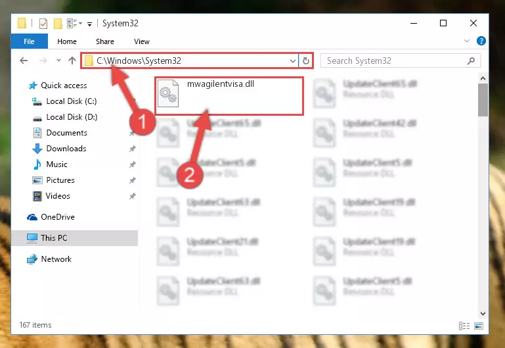Go up one folder level

coord(72,61)
